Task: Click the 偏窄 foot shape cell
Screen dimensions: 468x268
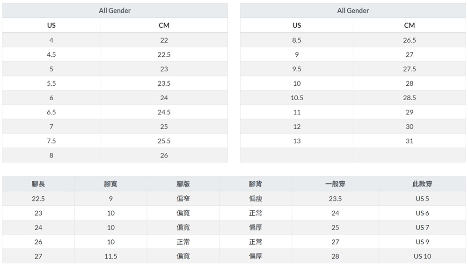Action: [x=183, y=199]
